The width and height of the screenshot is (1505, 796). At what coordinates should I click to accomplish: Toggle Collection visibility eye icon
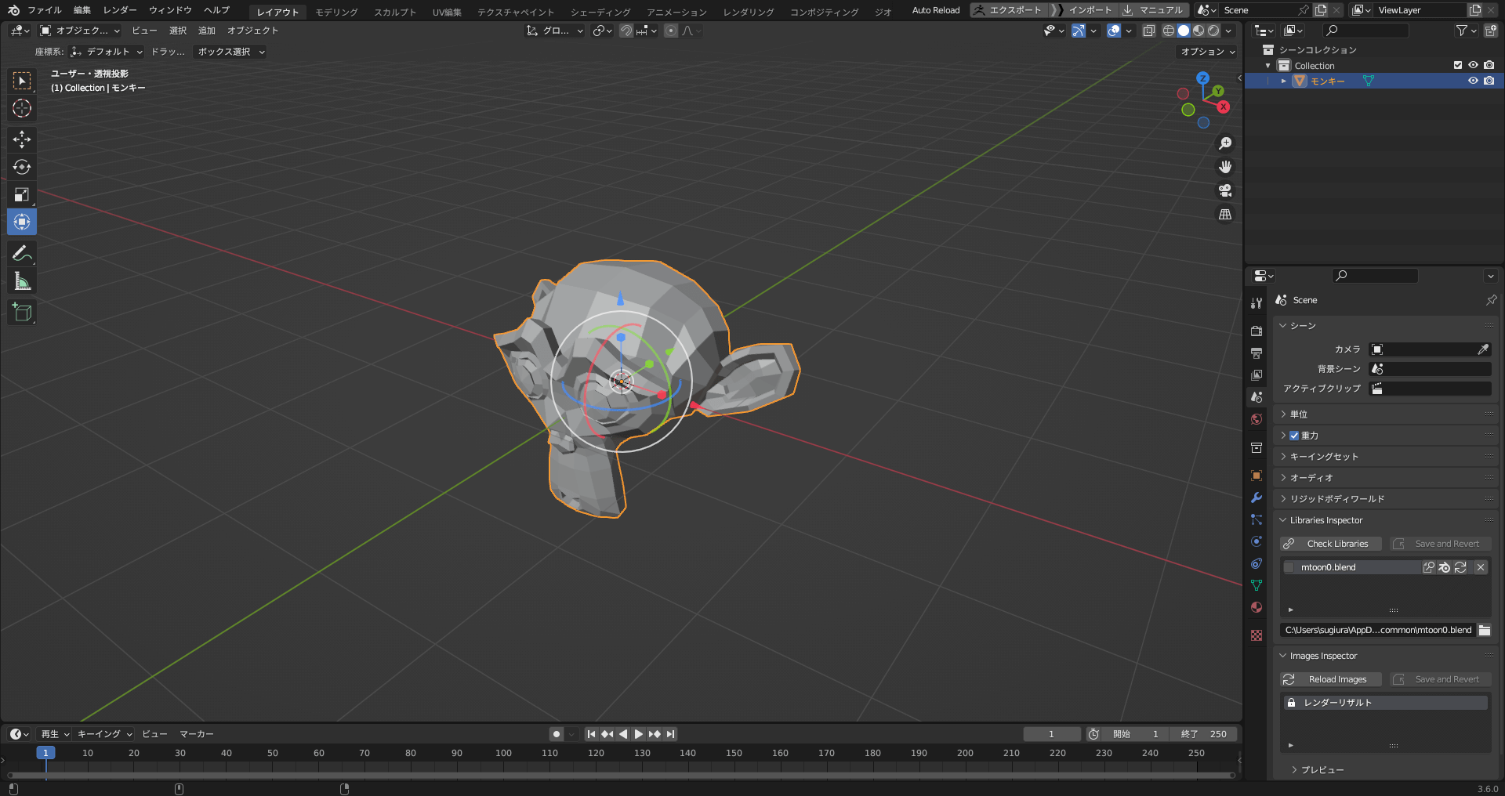1473,66
